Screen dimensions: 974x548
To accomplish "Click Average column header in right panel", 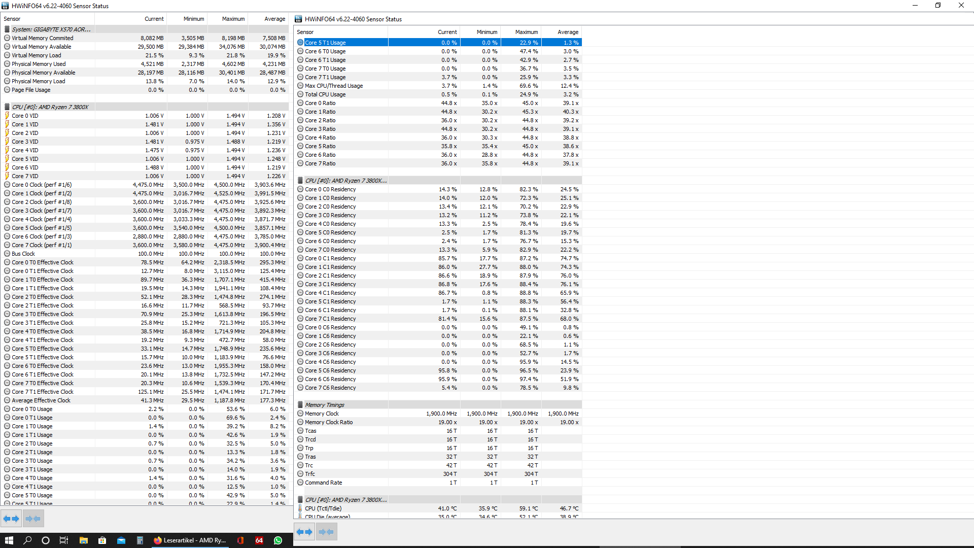I will click(568, 32).
